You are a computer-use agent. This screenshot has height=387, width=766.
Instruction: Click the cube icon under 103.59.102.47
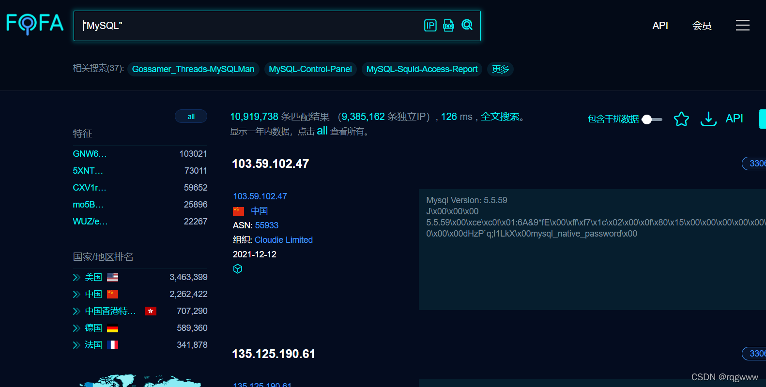point(238,269)
